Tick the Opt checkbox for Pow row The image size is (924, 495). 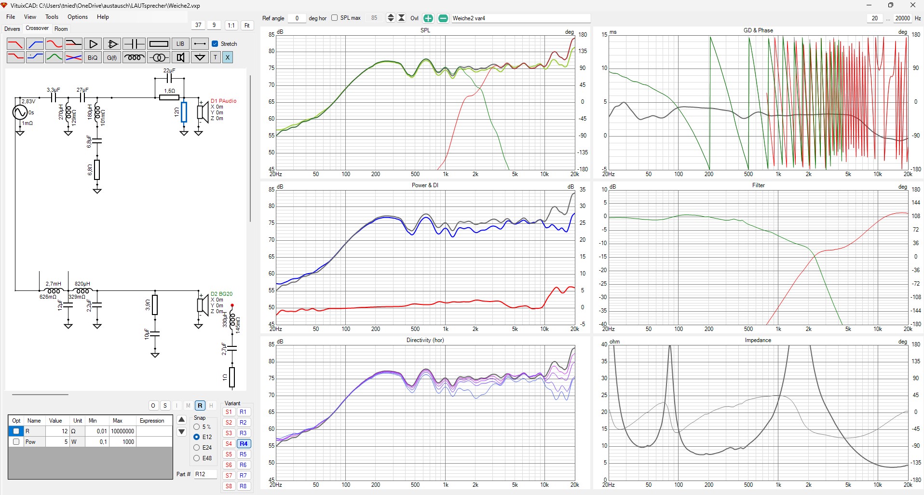16,442
